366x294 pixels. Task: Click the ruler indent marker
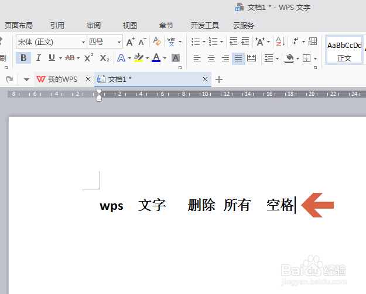[99, 95]
